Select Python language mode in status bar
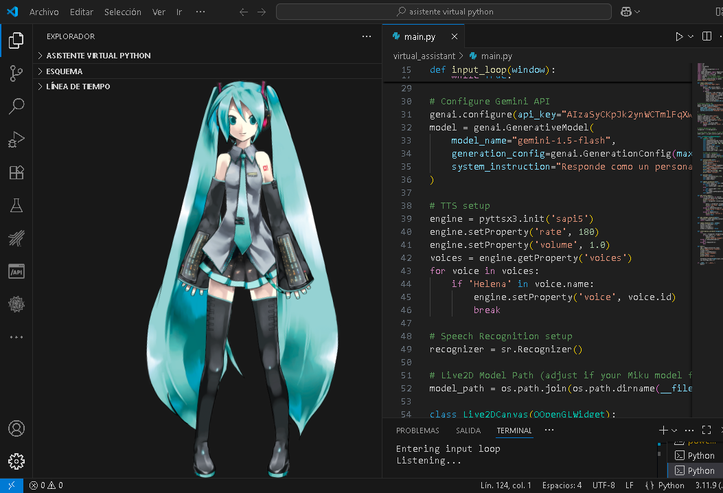 pos(671,485)
